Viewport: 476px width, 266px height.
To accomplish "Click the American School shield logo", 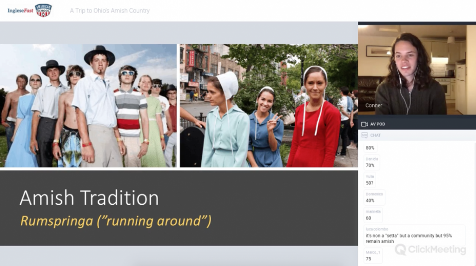I will pyautogui.click(x=43, y=10).
